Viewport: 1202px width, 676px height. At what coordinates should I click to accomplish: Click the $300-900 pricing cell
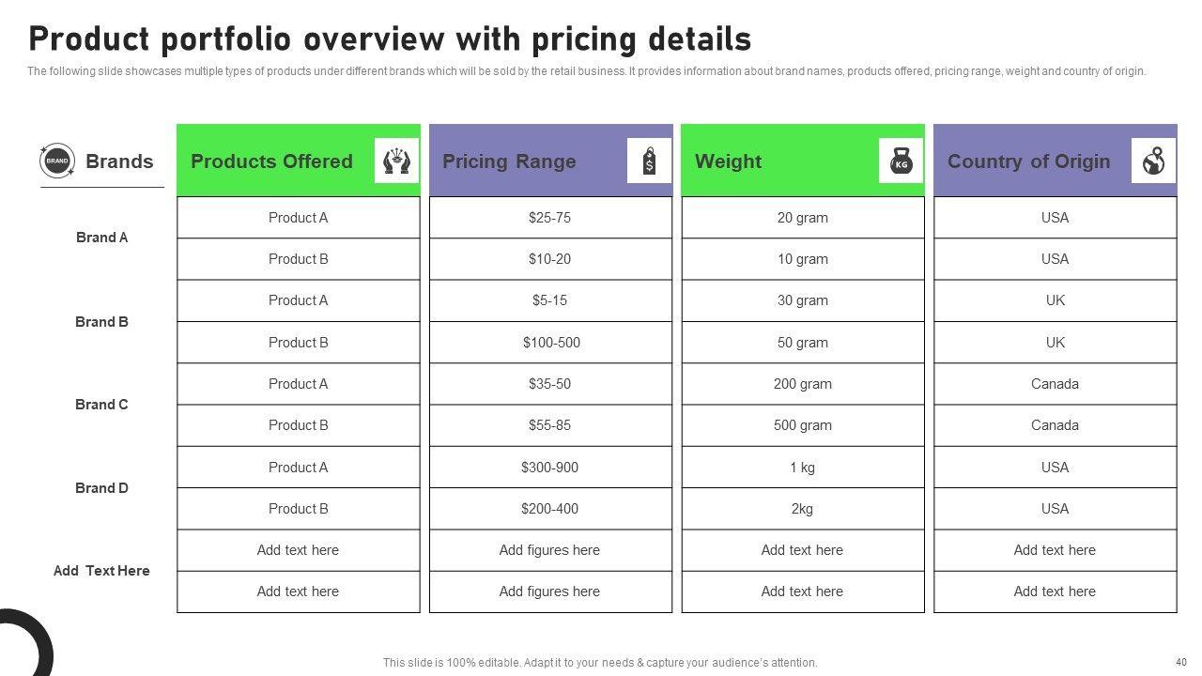pos(549,468)
